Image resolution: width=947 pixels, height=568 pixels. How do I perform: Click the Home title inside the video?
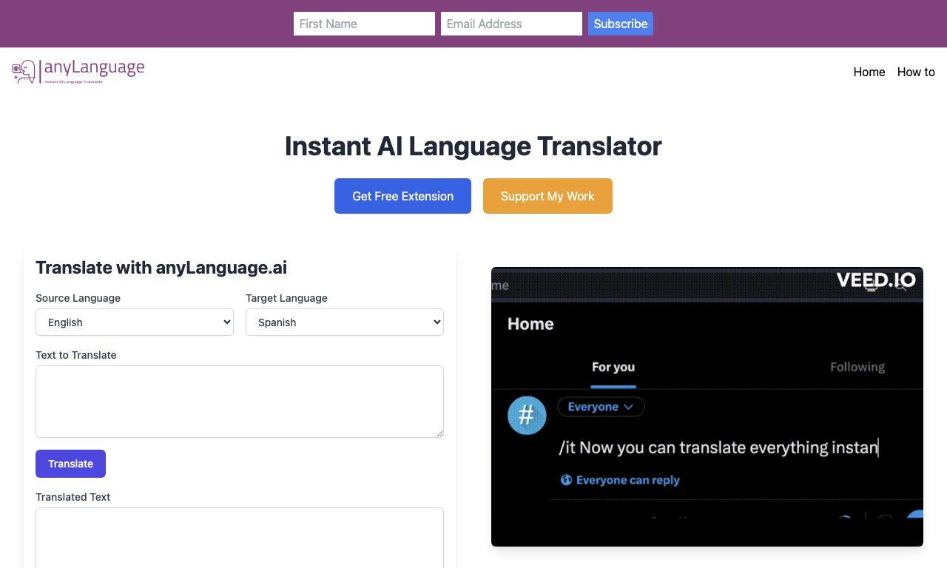tap(530, 324)
